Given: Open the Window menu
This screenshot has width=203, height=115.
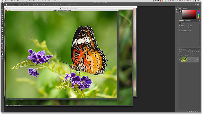Looking at the screenshot, I should [50, 1].
